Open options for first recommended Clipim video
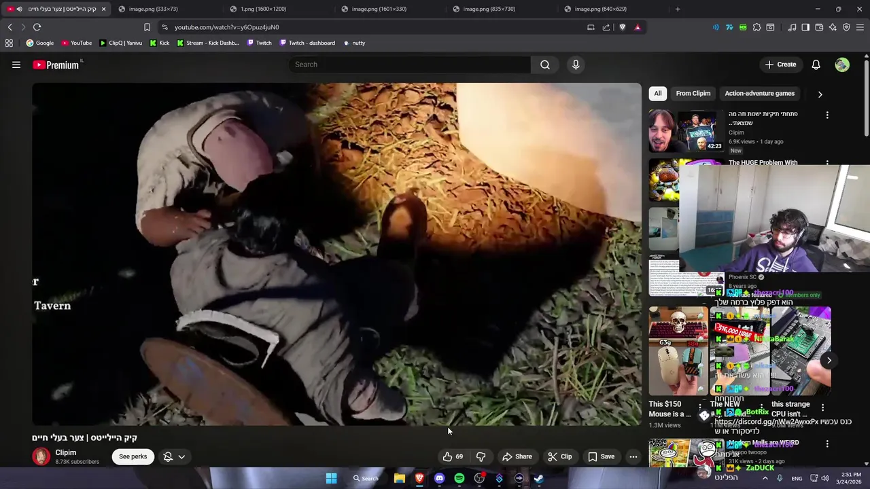Screen dimensions: 870x489 (827, 115)
